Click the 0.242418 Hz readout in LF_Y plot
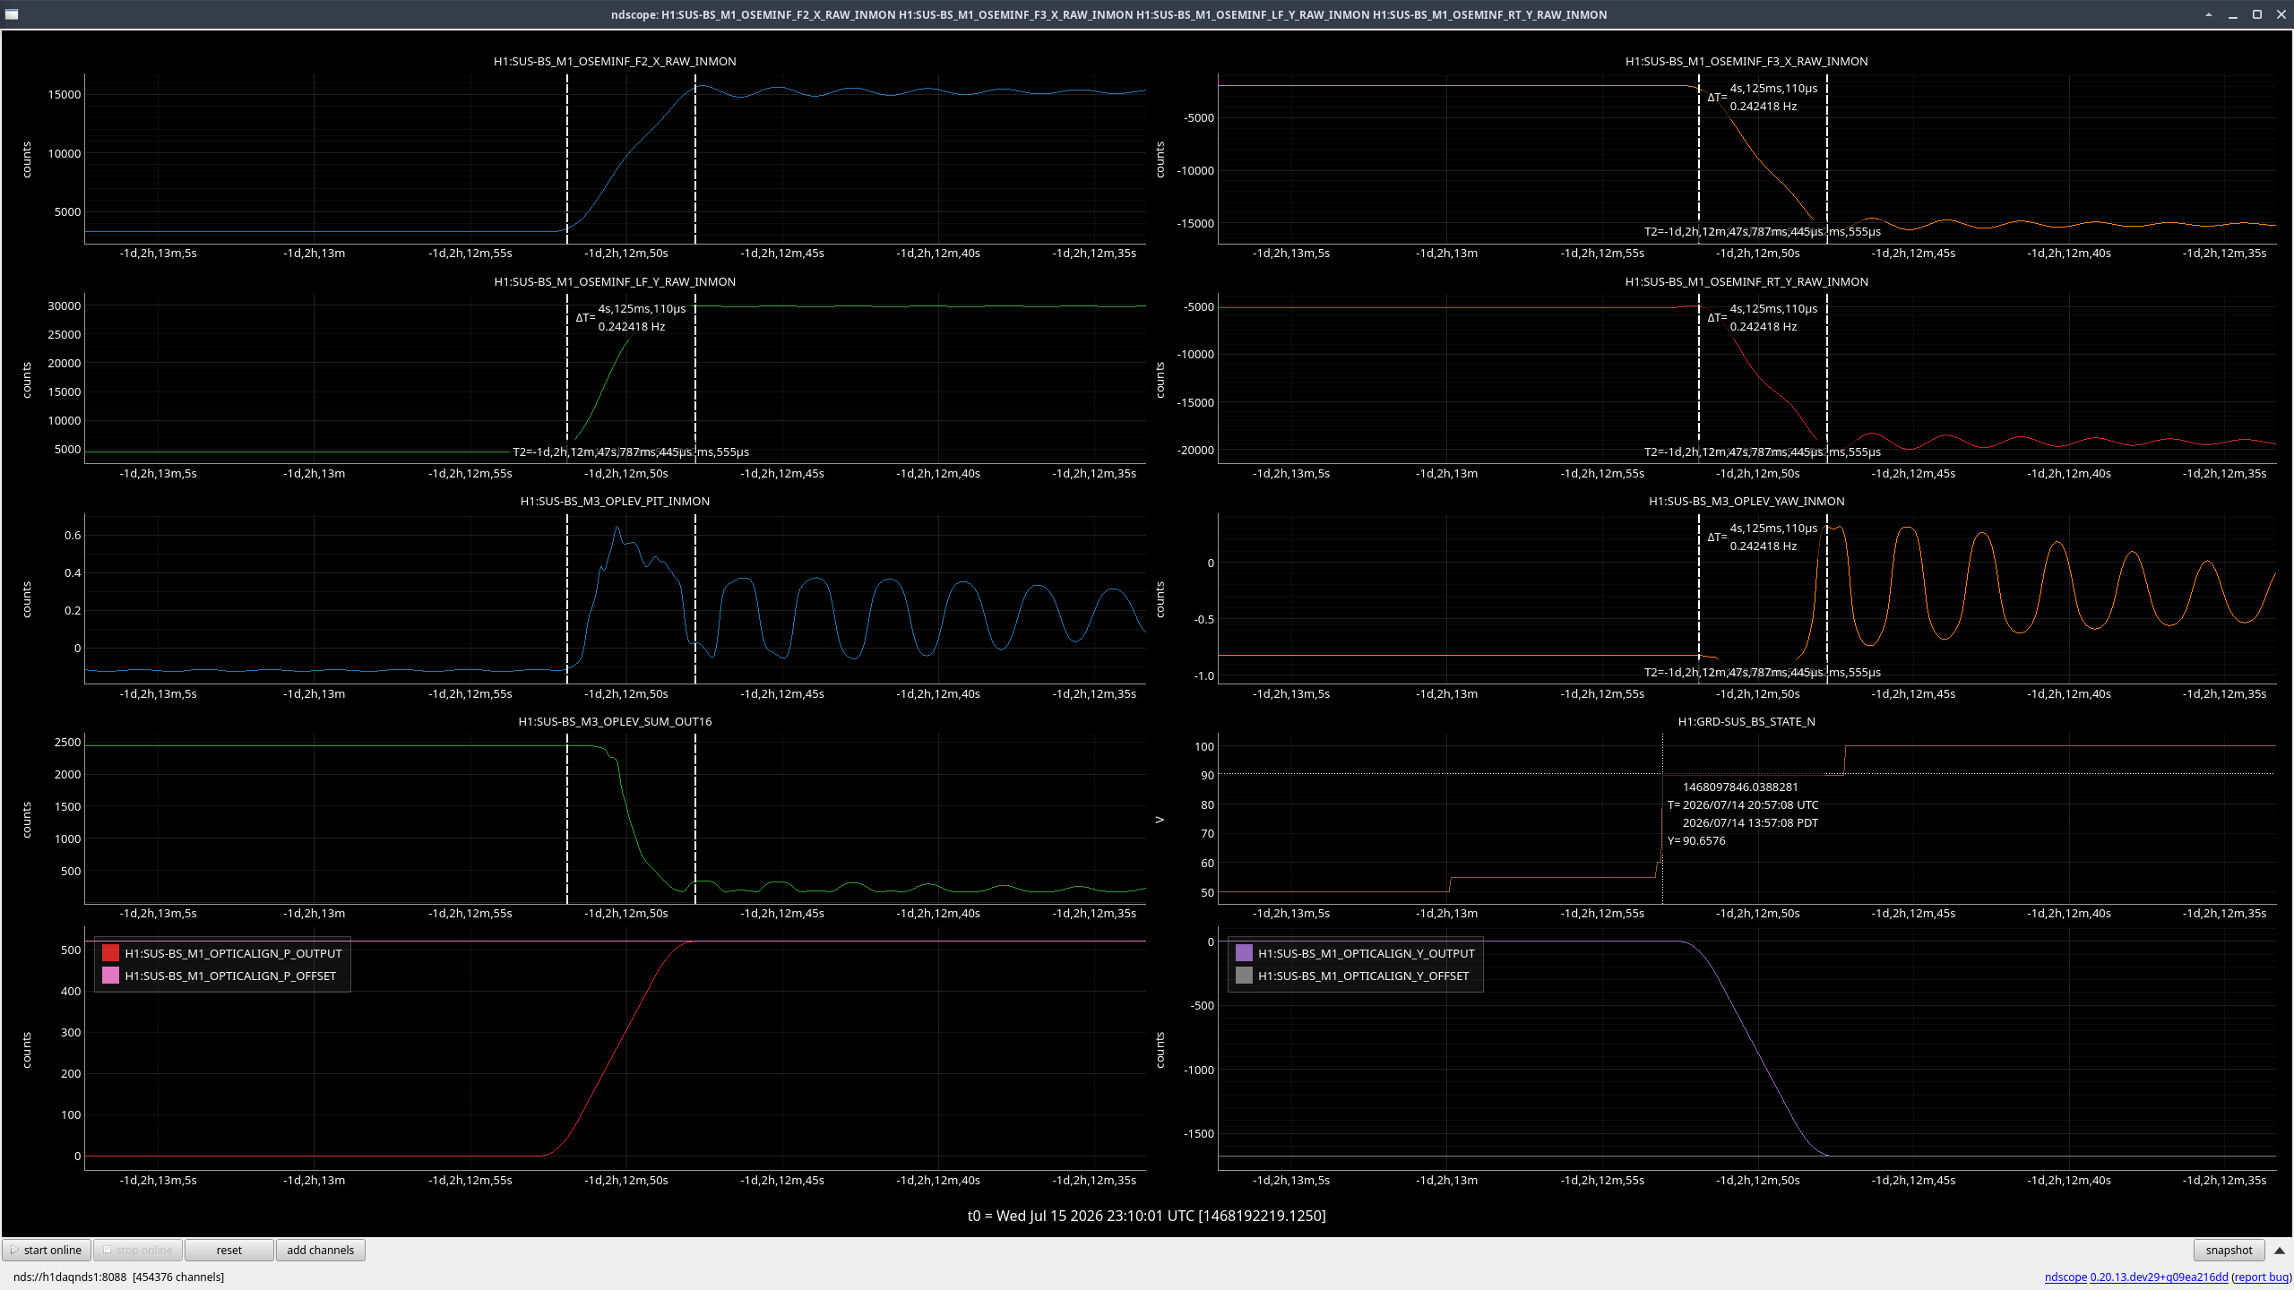Screen dimensions: 2294x1290 tap(632, 326)
